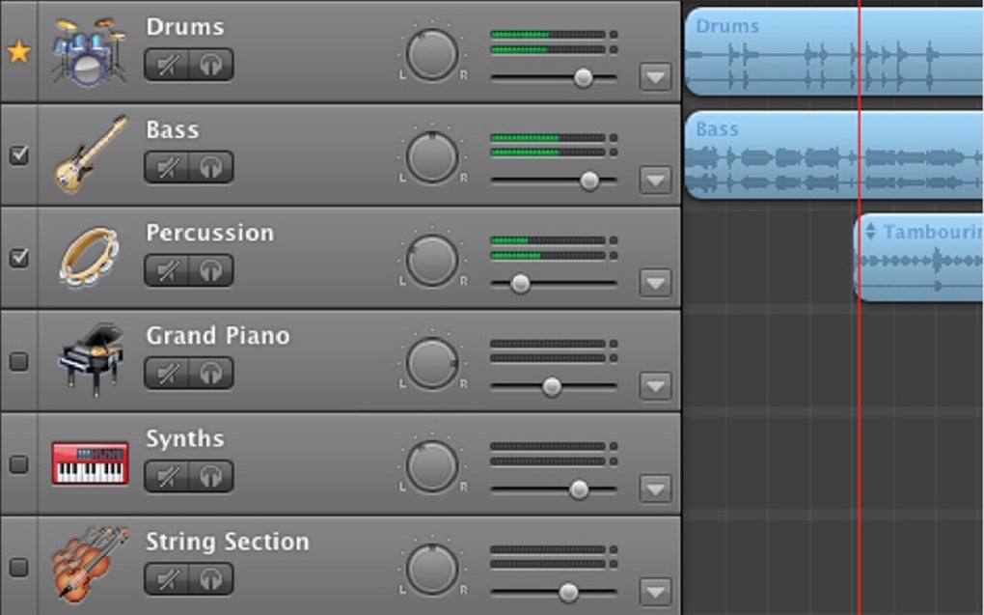The width and height of the screenshot is (984, 615).
Task: Mute the Drums track
Action: pyautogui.click(x=167, y=65)
